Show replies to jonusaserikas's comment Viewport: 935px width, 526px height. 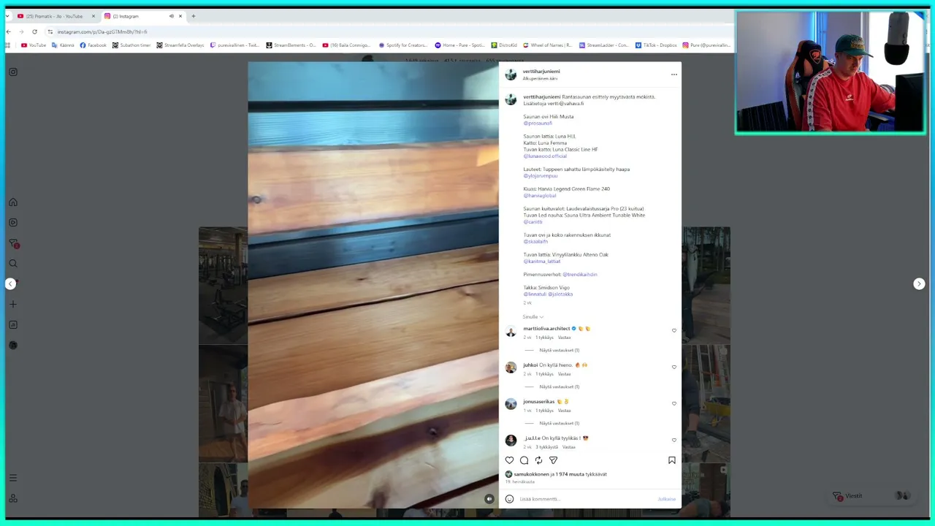point(560,423)
